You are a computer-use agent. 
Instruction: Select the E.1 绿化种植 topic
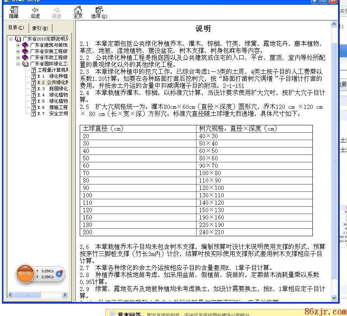point(53,76)
